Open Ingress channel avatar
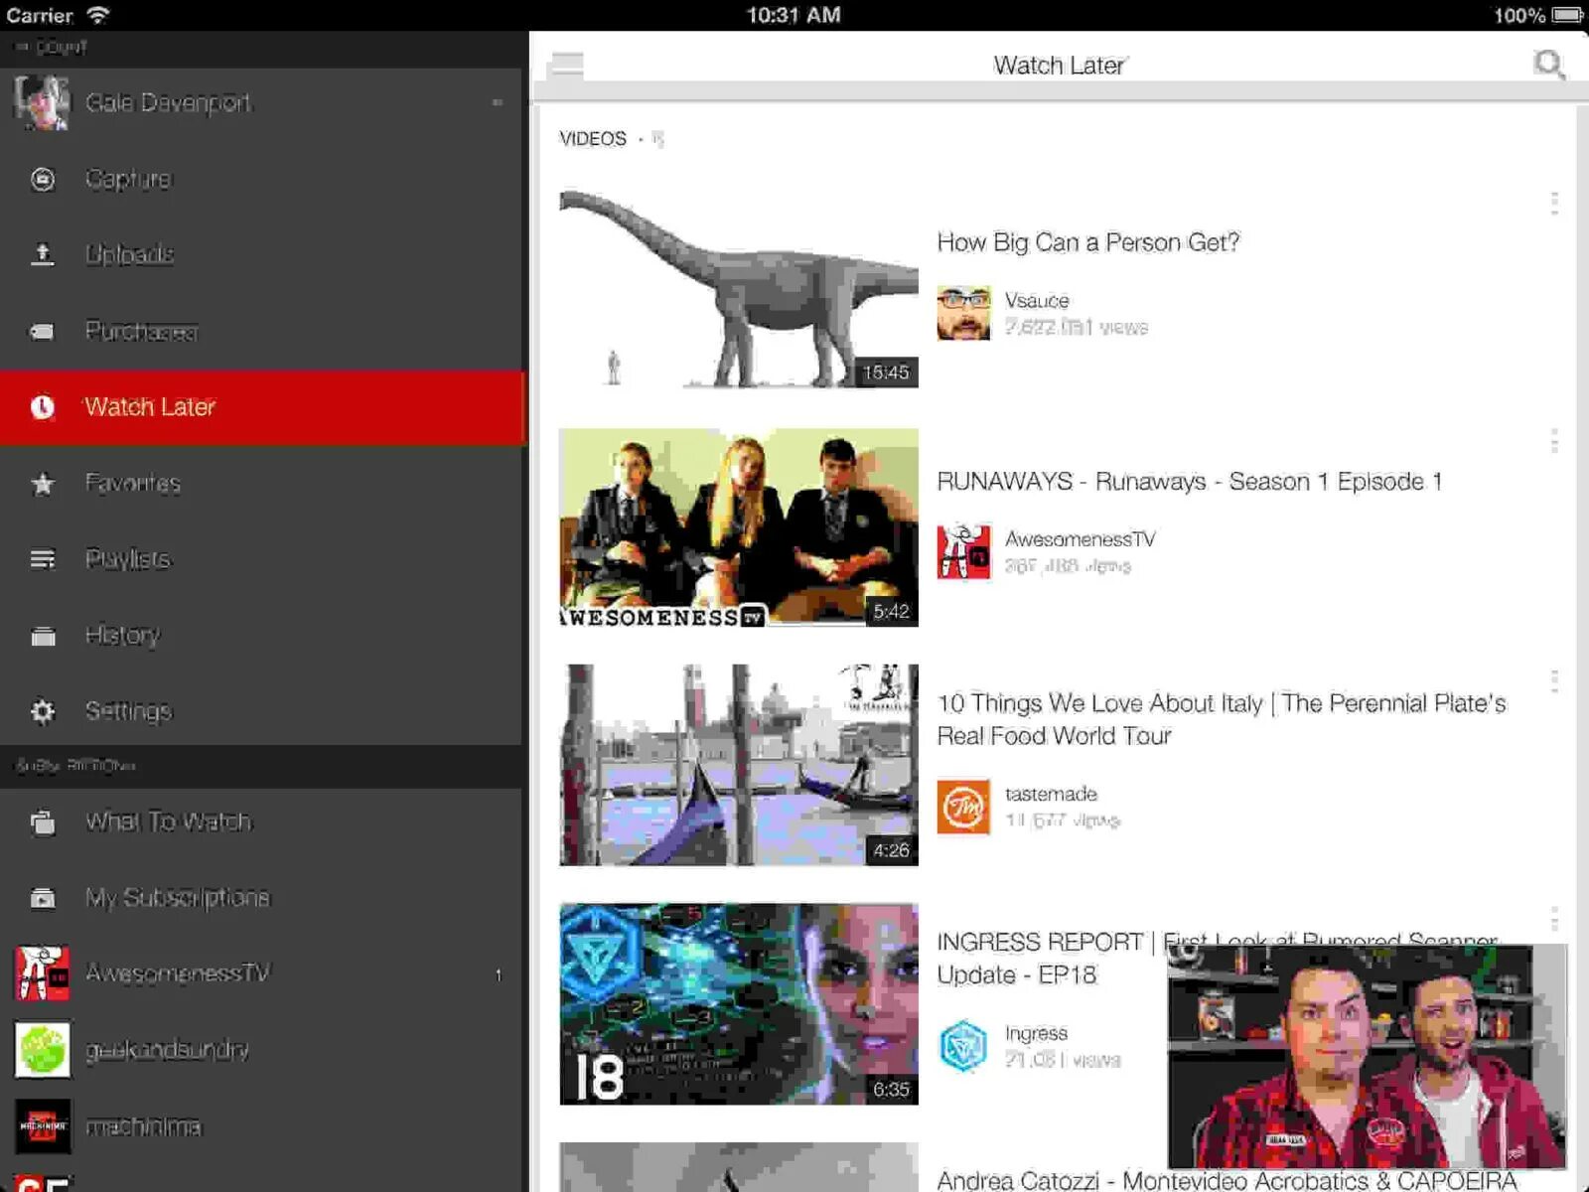The width and height of the screenshot is (1589, 1192). coord(963,1046)
